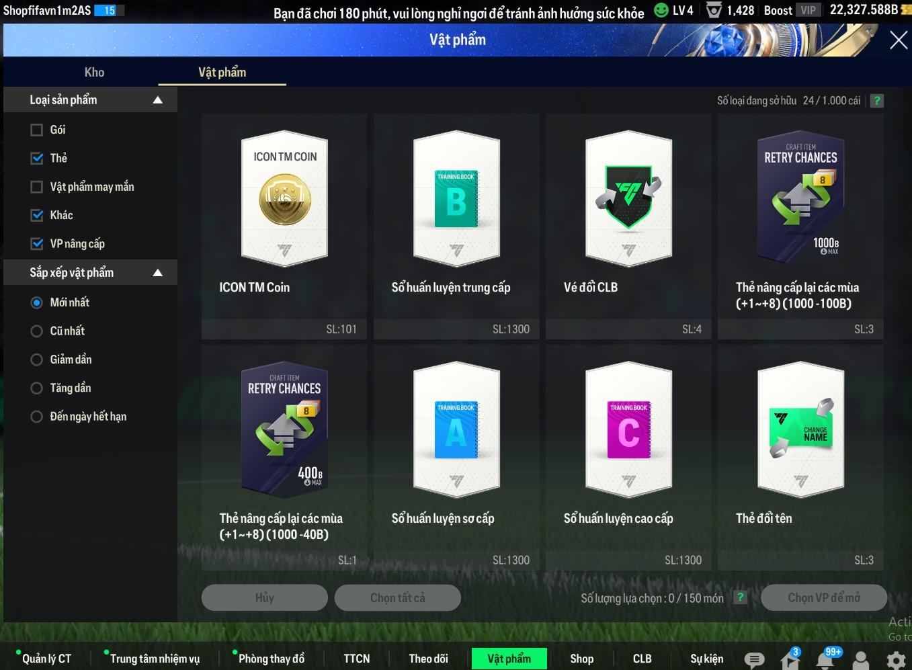
Task: Select the Vé đổi CLB item icon
Action: pyautogui.click(x=628, y=200)
